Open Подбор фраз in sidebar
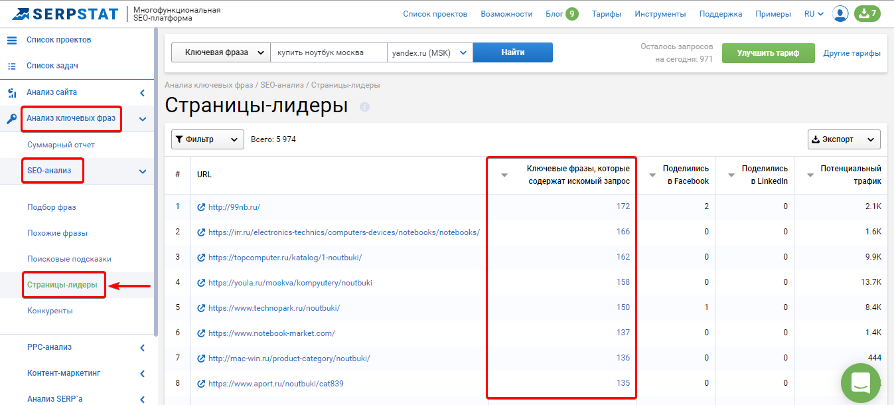Screen dimensions: 894x405 click(x=52, y=207)
